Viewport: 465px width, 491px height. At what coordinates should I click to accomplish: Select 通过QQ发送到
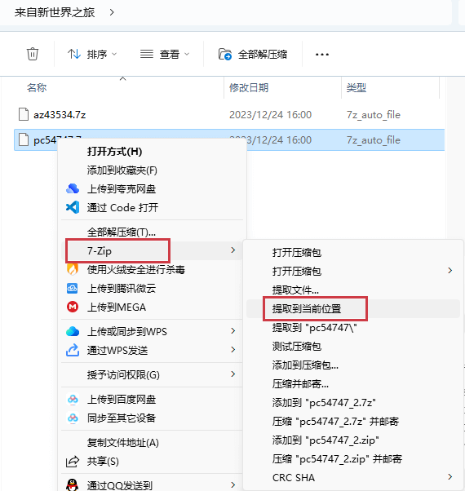[120, 485]
